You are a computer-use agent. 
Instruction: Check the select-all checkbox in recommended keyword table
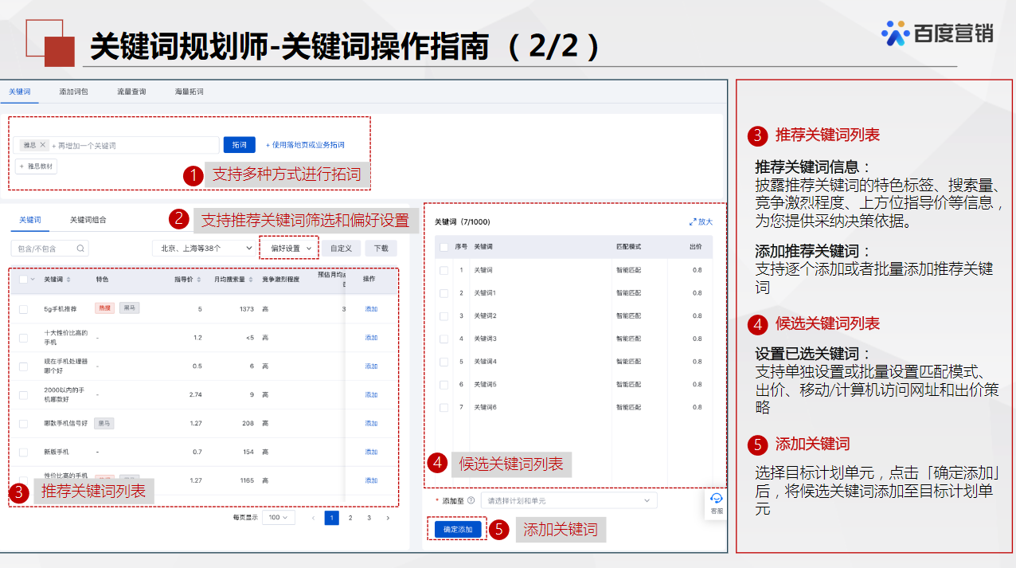pos(24,280)
